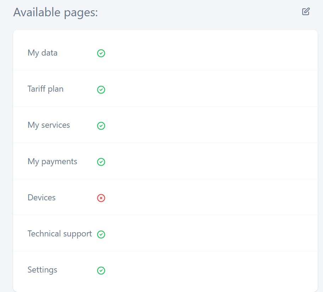Click the Technical support label text

point(59,234)
